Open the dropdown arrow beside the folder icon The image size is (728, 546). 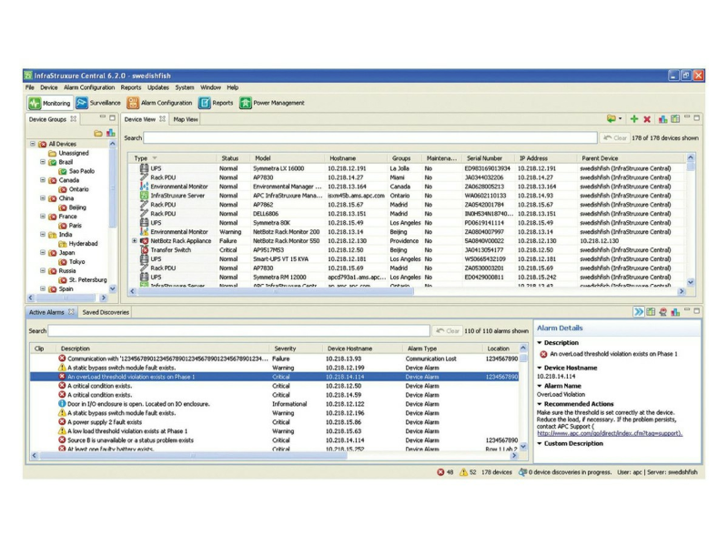point(621,119)
